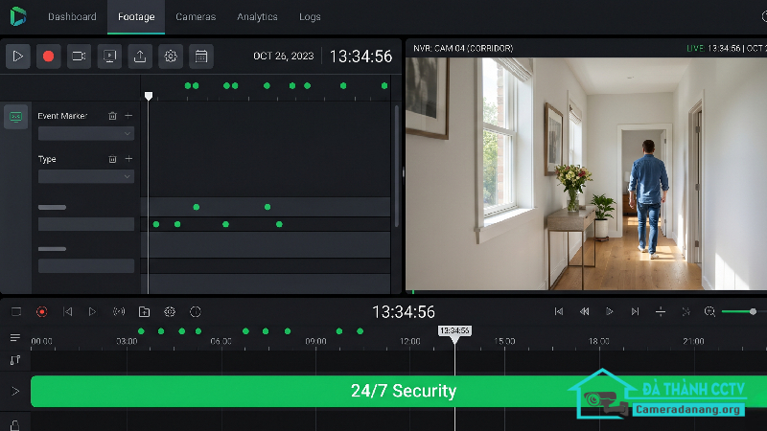Expand the 24/7 Security track arrow
Screen dimensions: 767x431
[15, 391]
